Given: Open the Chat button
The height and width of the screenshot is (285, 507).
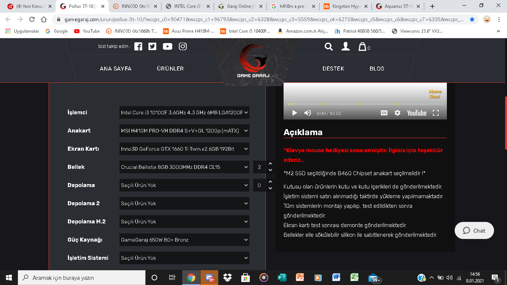Looking at the screenshot, I should click(x=474, y=230).
